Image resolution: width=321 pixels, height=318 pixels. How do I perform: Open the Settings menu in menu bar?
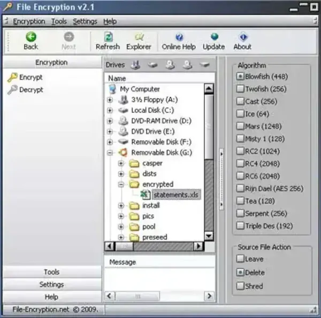point(85,21)
